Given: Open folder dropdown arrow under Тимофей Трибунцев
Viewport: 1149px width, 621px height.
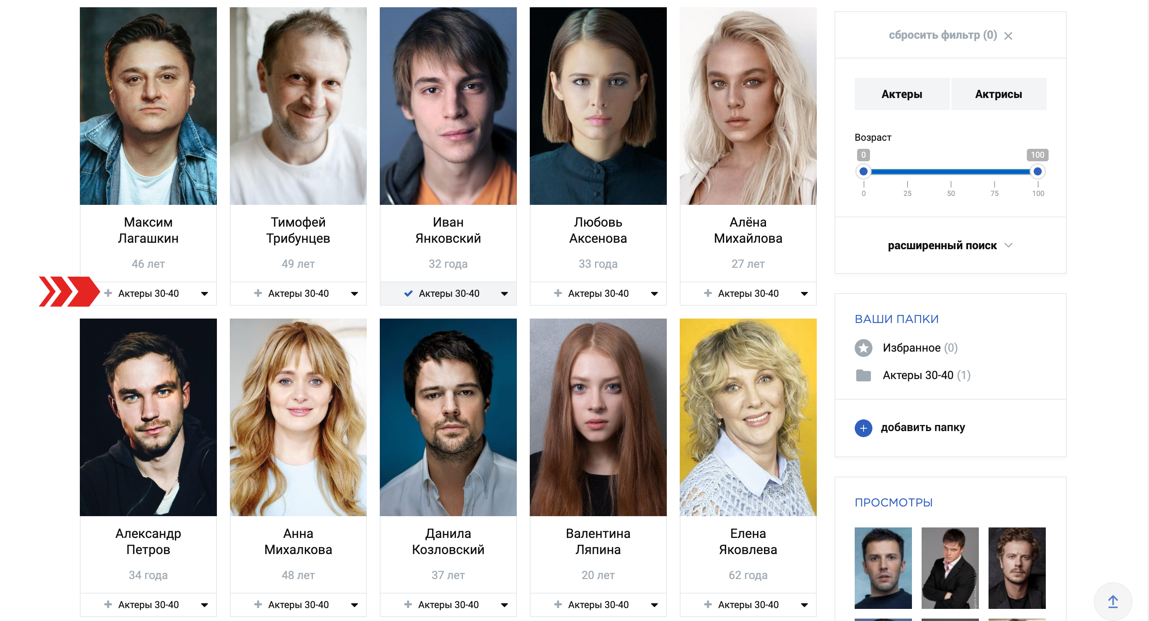Looking at the screenshot, I should click(354, 294).
